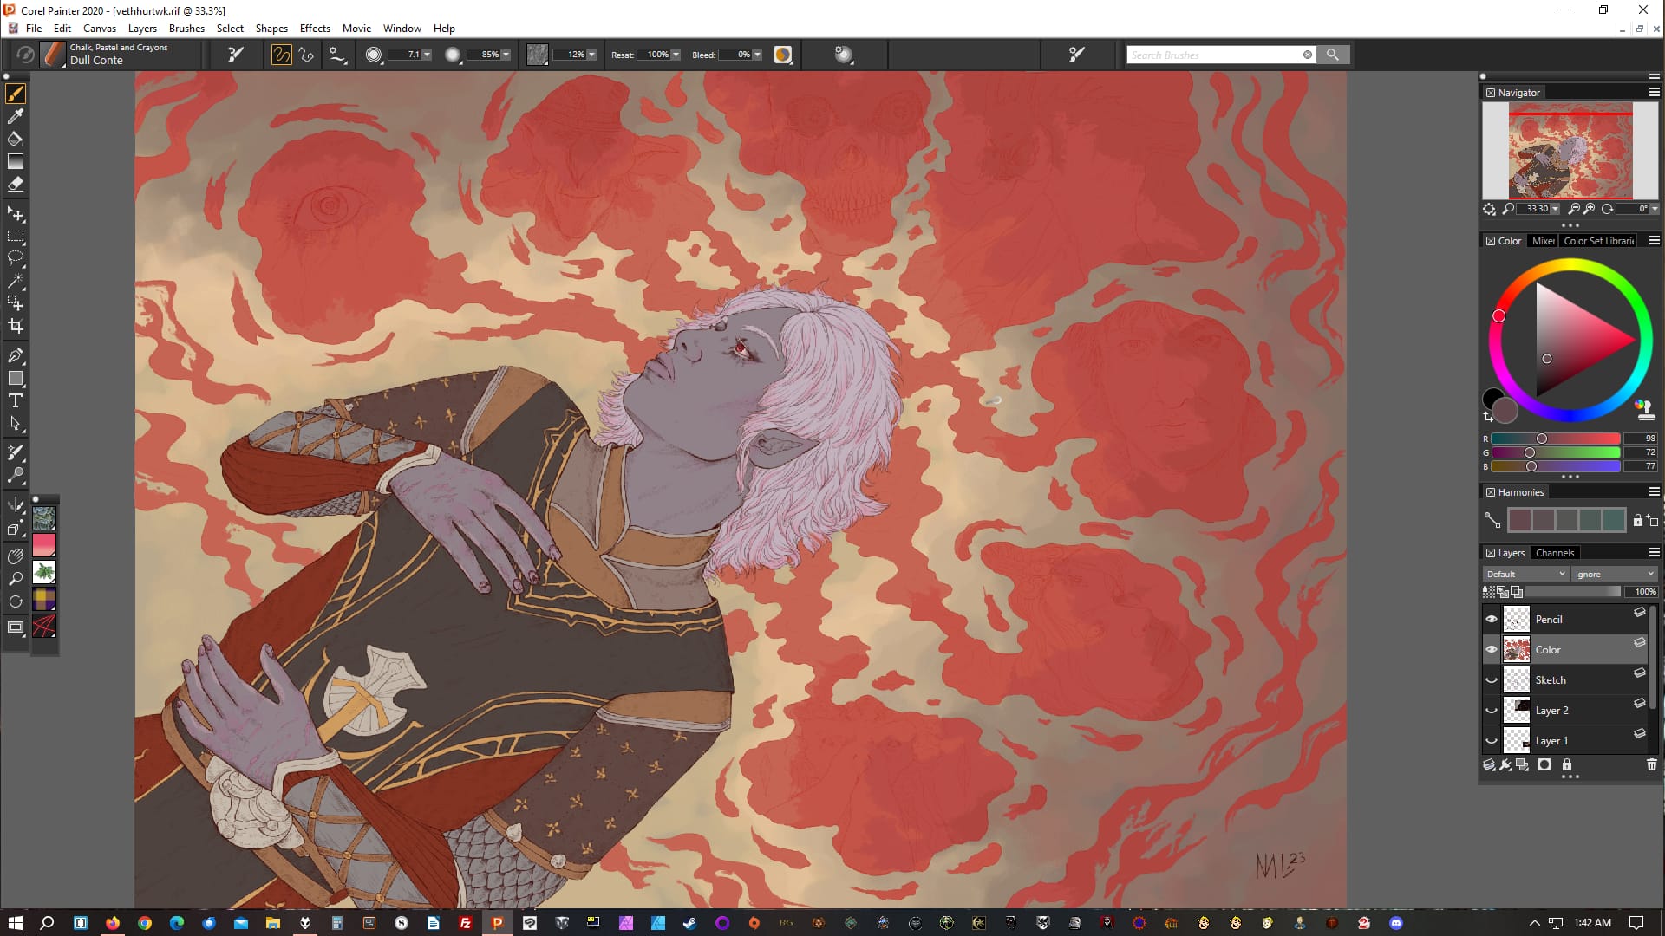Select the Eraser tool
The width and height of the screenshot is (1665, 936).
tap(16, 184)
